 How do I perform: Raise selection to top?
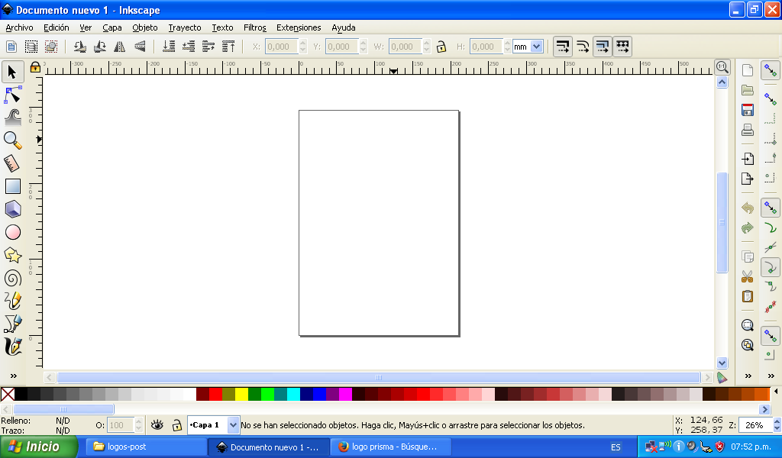click(x=228, y=47)
